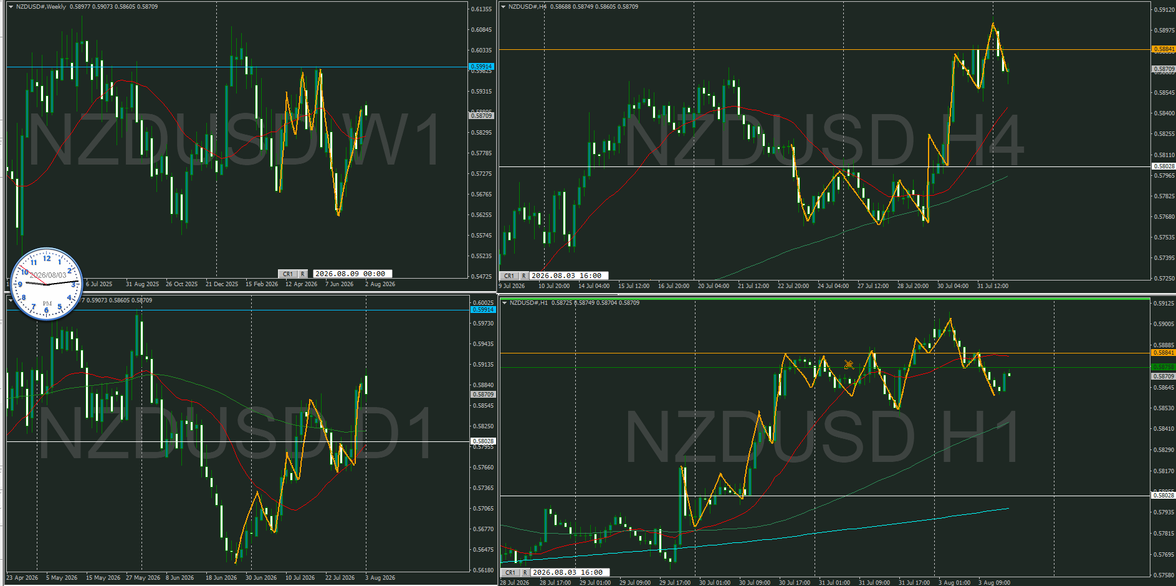Click the 3 Aug 09:00 label on H1 time axis
Viewport: 1176px width, 586px height.
point(994,583)
